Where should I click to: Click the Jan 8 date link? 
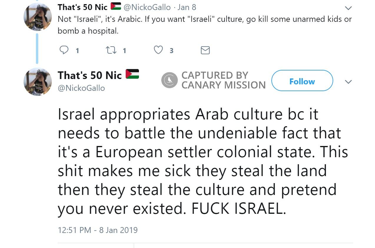187,7
